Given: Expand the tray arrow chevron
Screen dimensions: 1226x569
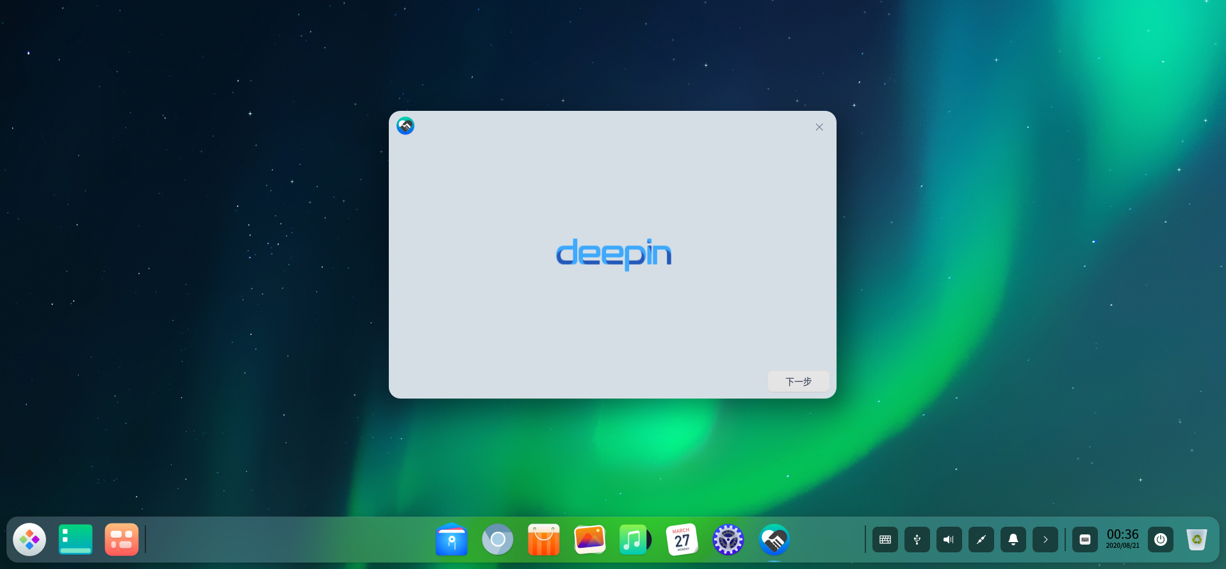Looking at the screenshot, I should (1045, 540).
